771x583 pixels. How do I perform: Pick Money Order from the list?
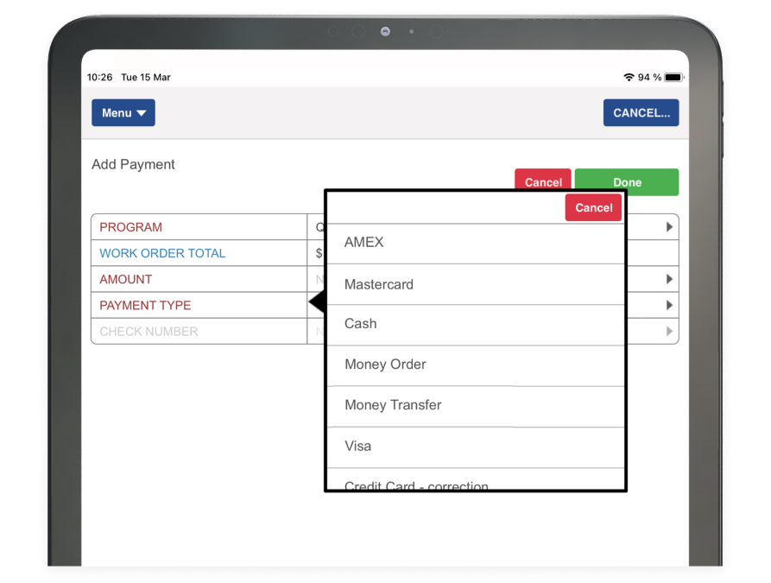coord(476,365)
